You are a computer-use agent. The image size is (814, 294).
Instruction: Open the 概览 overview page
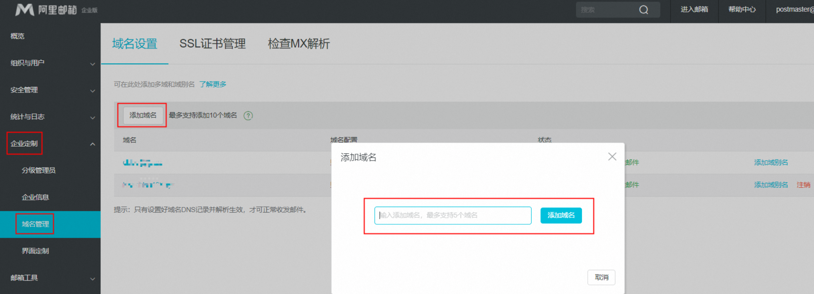[17, 36]
